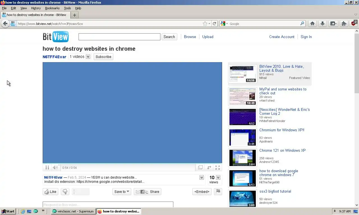Click the 'Respond to this video' comment field
The width and height of the screenshot is (359, 215).
pyautogui.click(x=108, y=205)
